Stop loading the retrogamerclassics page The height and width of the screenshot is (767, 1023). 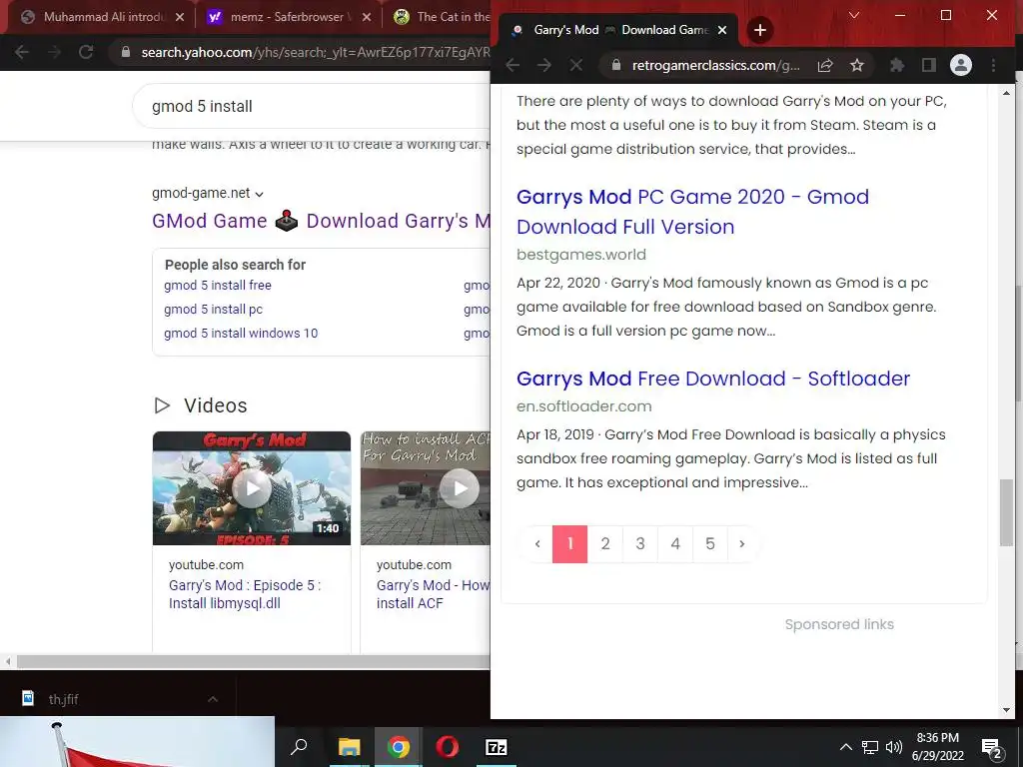576,65
